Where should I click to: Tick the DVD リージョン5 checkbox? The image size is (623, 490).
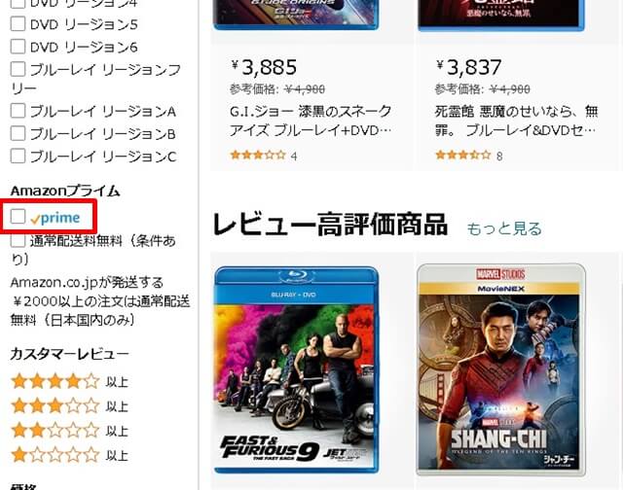(18, 23)
